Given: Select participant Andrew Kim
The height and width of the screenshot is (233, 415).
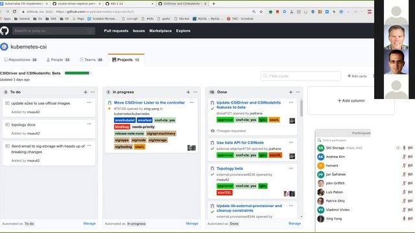Looking at the screenshot, I should click(335, 157).
